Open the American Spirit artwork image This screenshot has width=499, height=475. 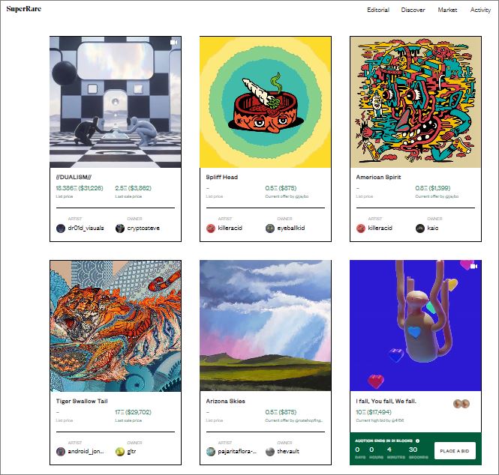[x=416, y=102]
